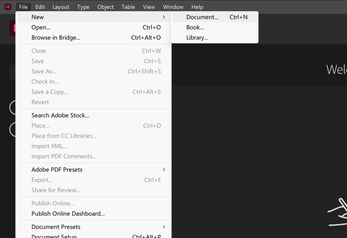347x238 pixels.
Task: Open the Type menu
Action: pos(83,7)
